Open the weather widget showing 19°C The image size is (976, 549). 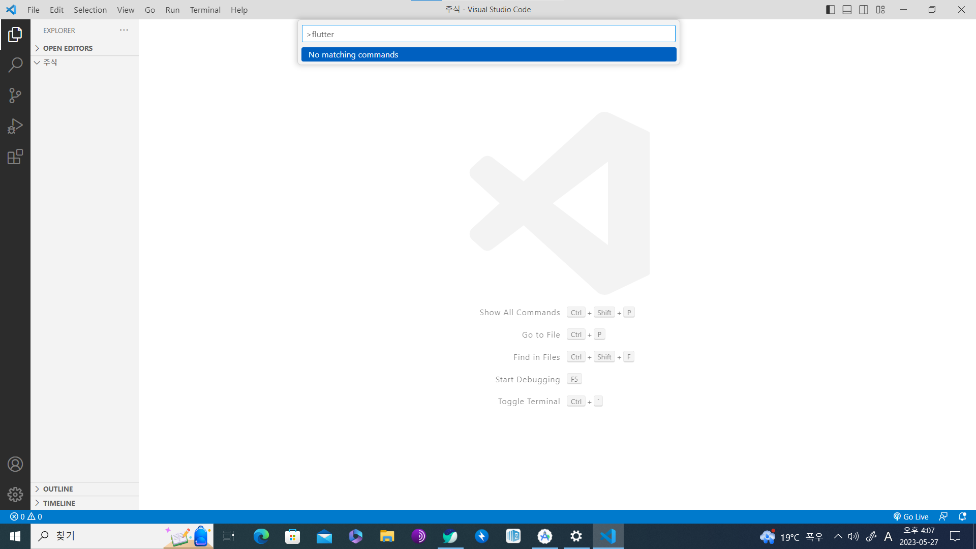tap(791, 536)
